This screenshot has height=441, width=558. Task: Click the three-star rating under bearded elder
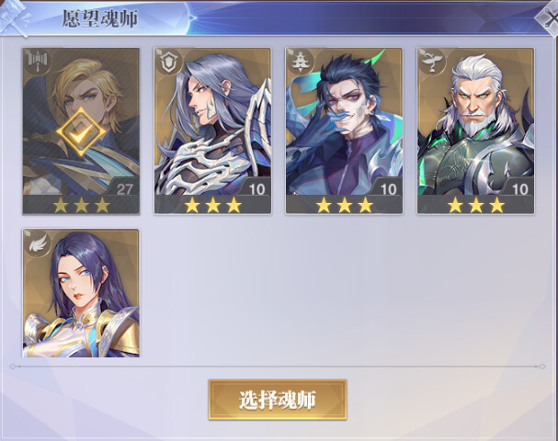coord(476,205)
